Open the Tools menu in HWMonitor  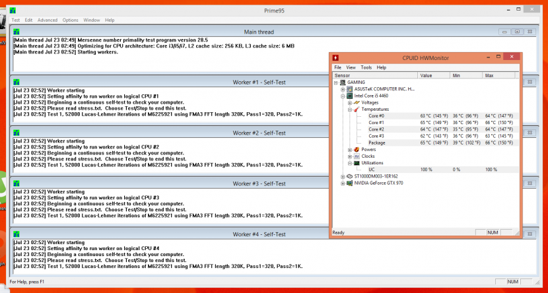click(x=366, y=67)
